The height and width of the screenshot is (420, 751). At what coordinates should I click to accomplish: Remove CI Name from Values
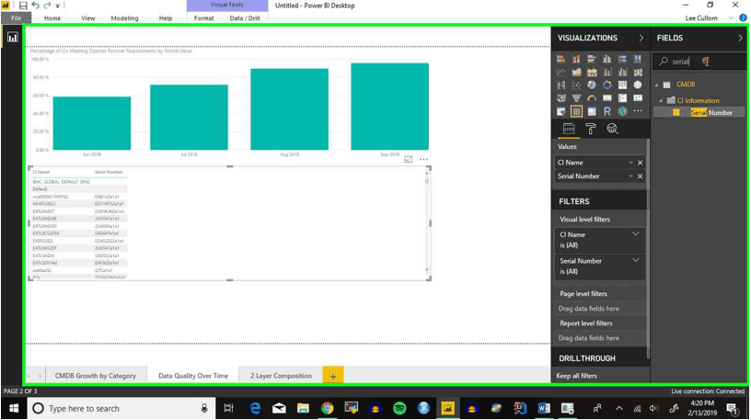(x=640, y=163)
